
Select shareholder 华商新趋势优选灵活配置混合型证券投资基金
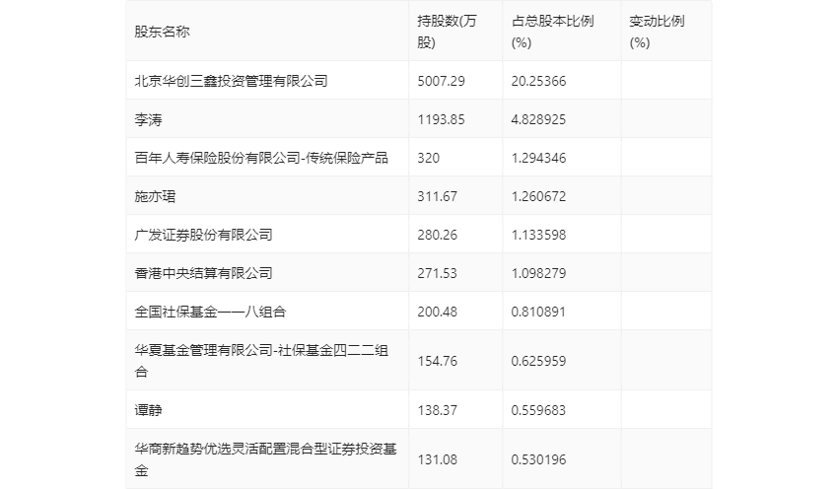click(x=265, y=459)
